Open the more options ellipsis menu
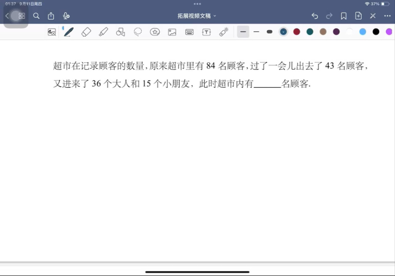Image resolution: width=395 pixels, height=276 pixels. tap(387, 16)
